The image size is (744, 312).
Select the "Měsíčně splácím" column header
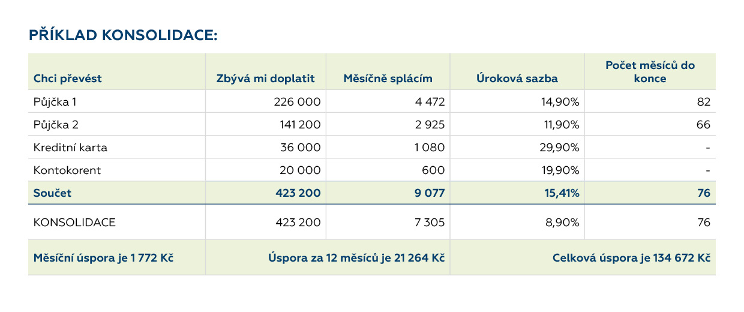coord(388,79)
